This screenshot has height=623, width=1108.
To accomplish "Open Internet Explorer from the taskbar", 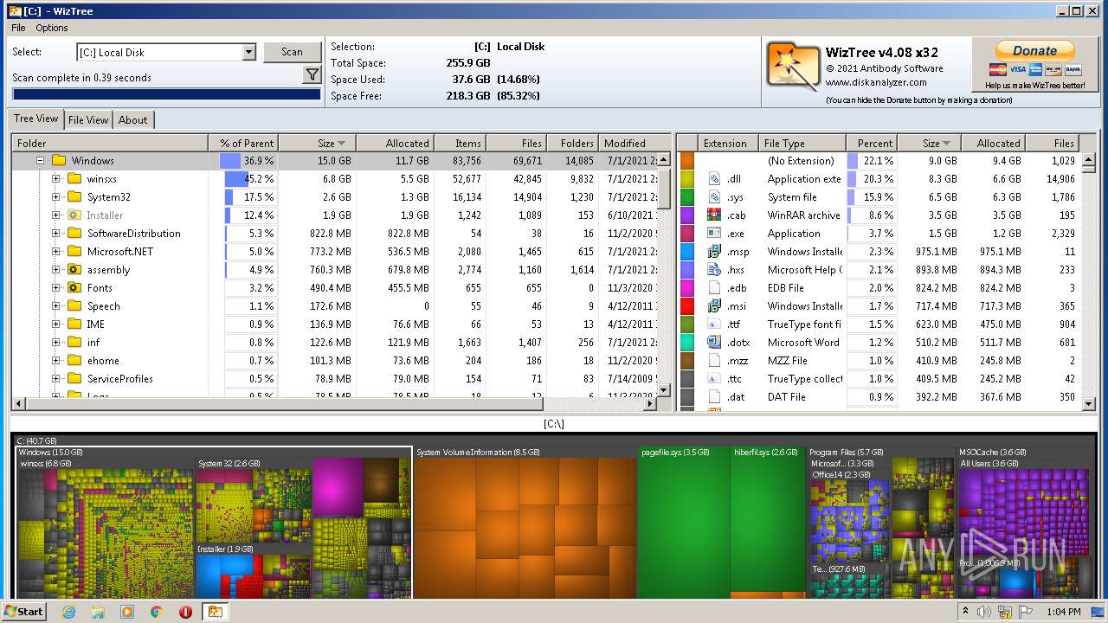I will (69, 612).
